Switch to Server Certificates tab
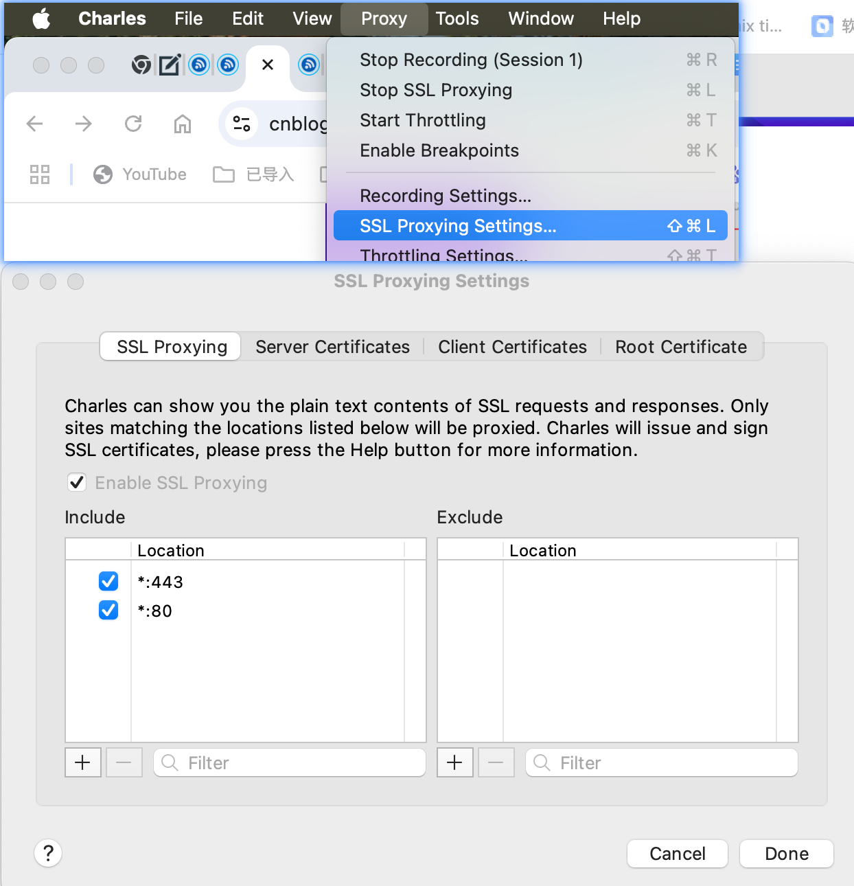 (332, 347)
